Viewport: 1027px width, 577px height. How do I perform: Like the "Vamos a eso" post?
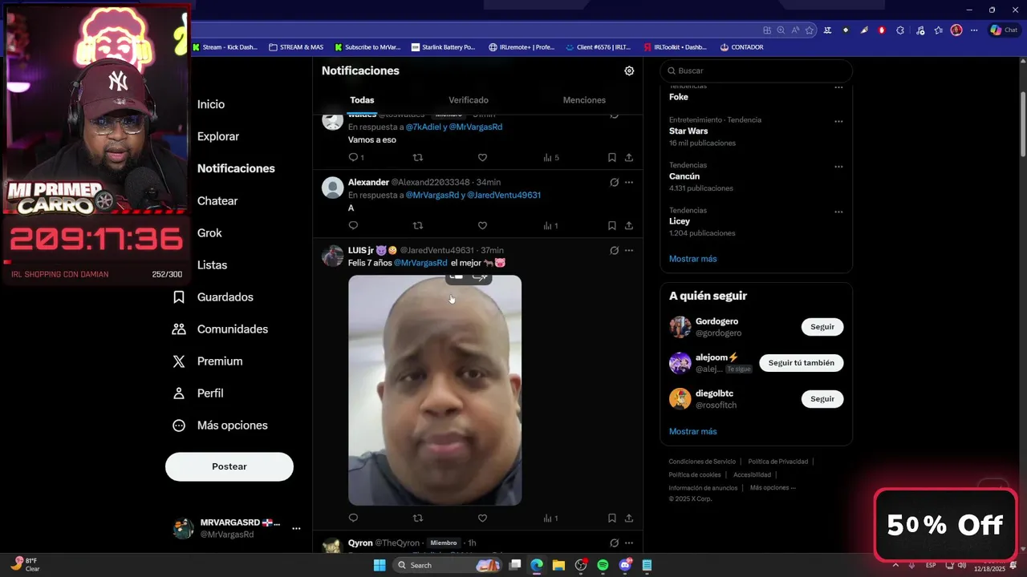tap(482, 158)
